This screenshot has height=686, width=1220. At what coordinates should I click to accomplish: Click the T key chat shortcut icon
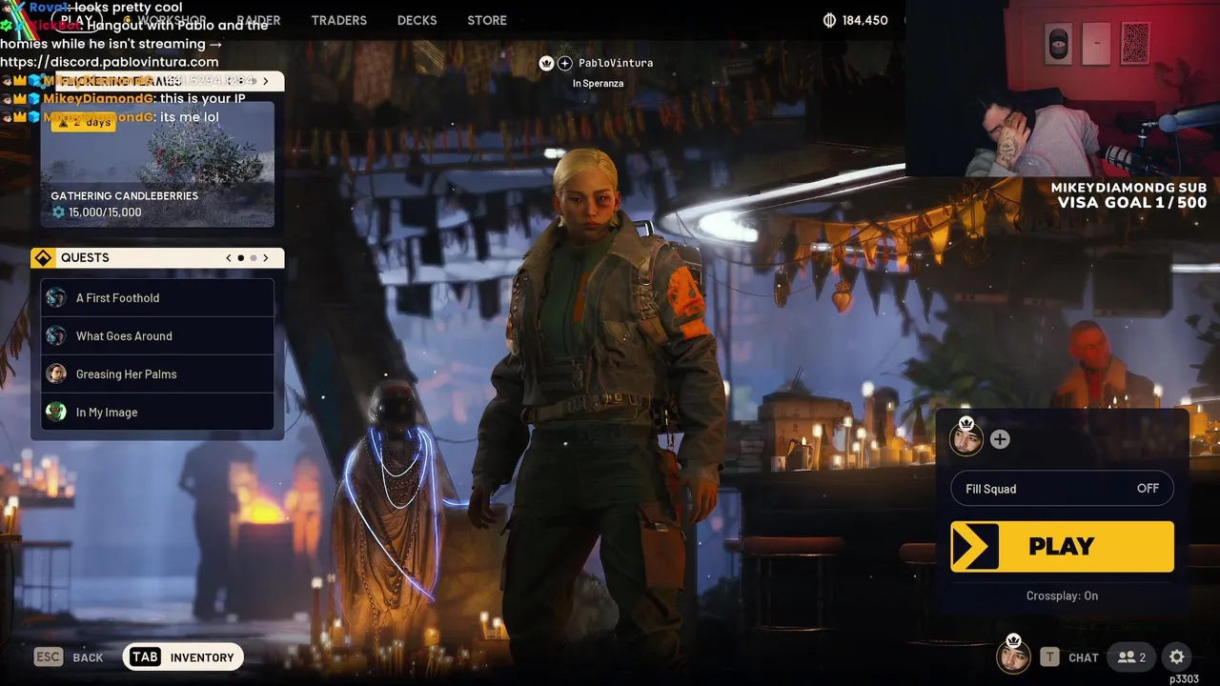point(1049,657)
